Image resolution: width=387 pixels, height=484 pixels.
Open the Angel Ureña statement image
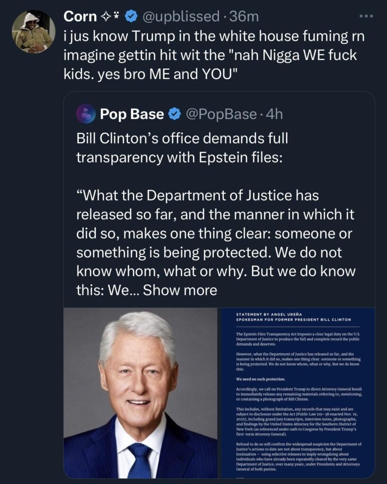click(x=298, y=392)
